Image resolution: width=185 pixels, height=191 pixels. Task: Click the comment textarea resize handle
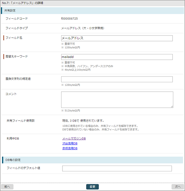pyautogui.click(x=172, y=107)
